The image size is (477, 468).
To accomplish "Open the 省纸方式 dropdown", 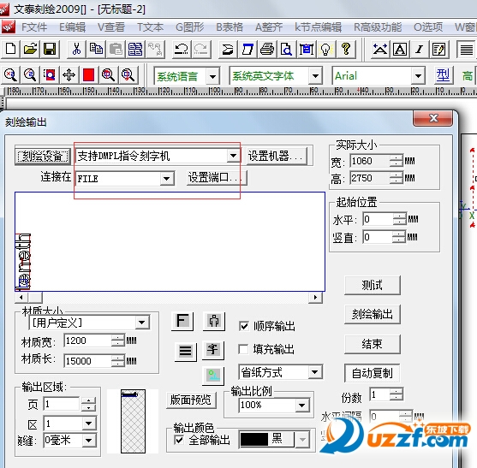I will (314, 372).
